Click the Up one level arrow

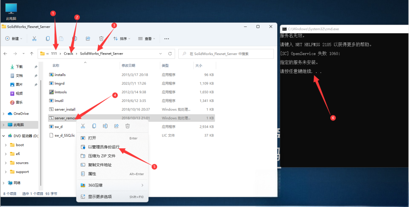click(x=32, y=53)
